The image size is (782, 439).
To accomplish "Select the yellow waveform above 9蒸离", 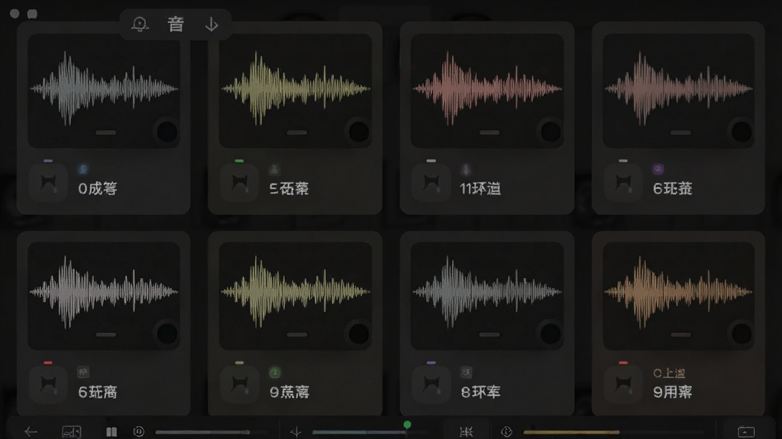I will (x=296, y=292).
